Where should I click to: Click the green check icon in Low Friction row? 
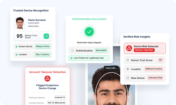pyautogui.click(x=71, y=58)
